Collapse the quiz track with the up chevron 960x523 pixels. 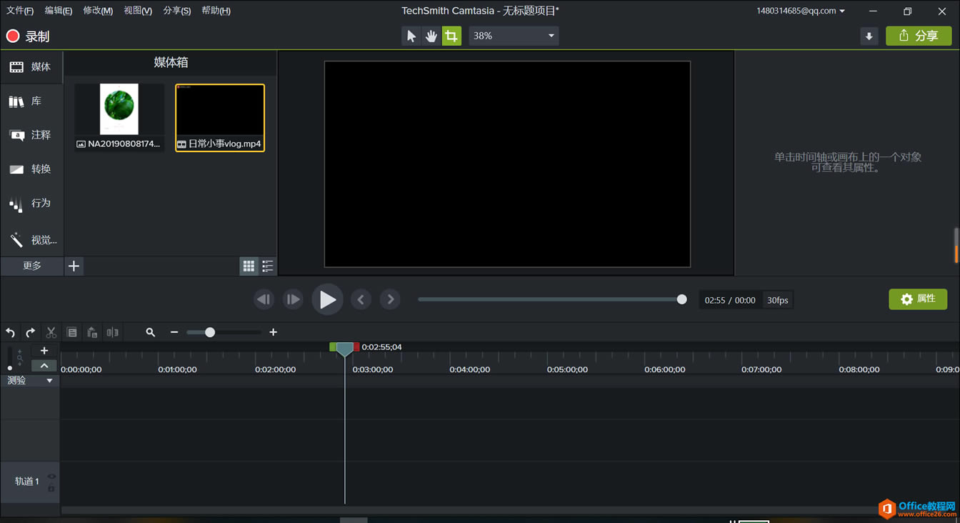coord(44,366)
